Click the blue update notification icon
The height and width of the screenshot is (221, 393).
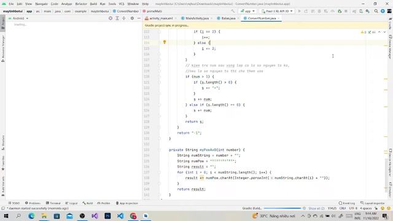pos(383,11)
